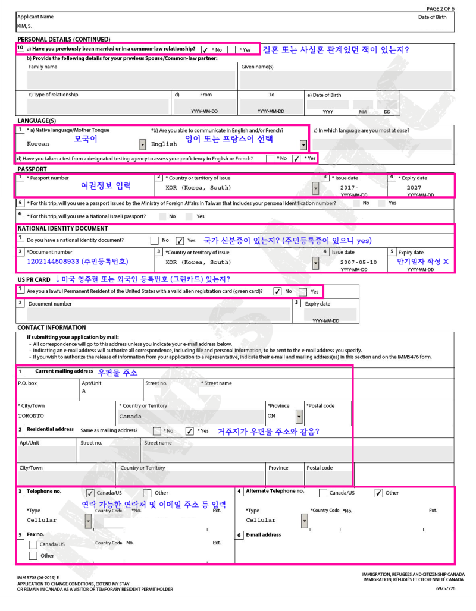Mark No for National Israeli passport
The width and height of the screenshot is (476, 611).
[x=162, y=216]
